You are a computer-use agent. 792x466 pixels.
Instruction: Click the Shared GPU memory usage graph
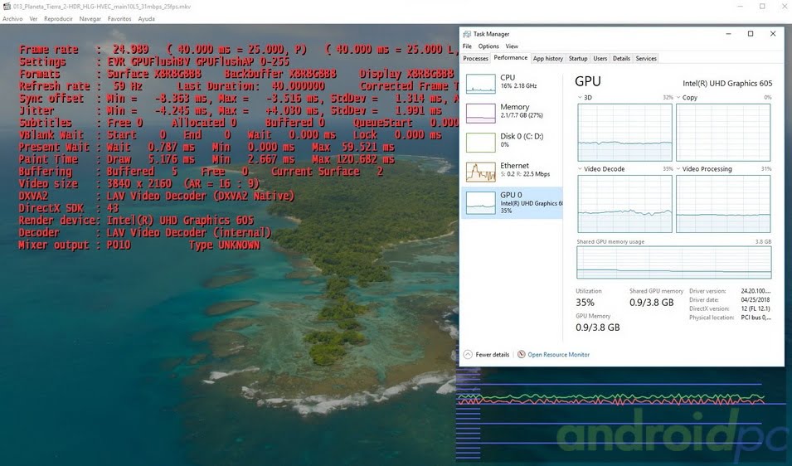[673, 263]
